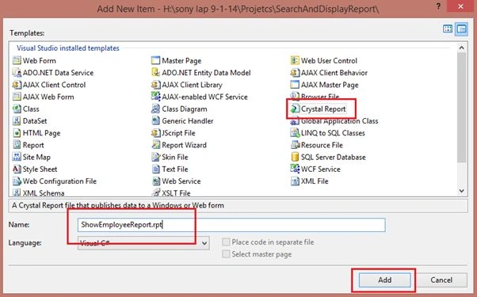Select the Style Sheet icon

pos(17,169)
